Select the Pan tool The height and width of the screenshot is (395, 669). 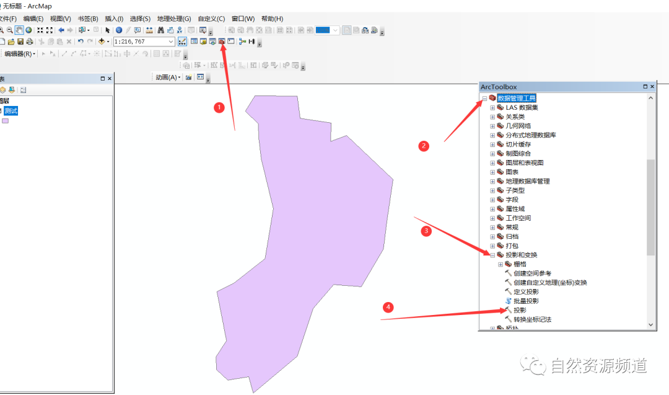point(18,29)
